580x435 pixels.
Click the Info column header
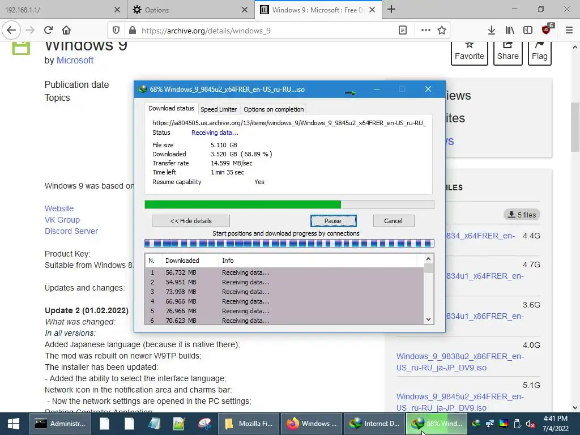tap(318, 261)
